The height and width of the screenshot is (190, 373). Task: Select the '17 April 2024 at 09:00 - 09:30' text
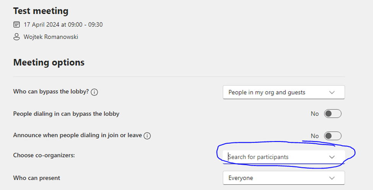pos(63,25)
